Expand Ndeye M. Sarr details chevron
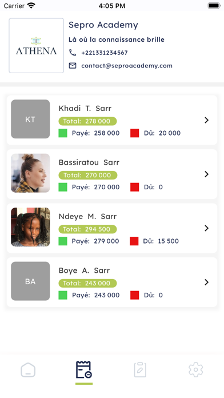This screenshot has height=398, width=224. 206,228
